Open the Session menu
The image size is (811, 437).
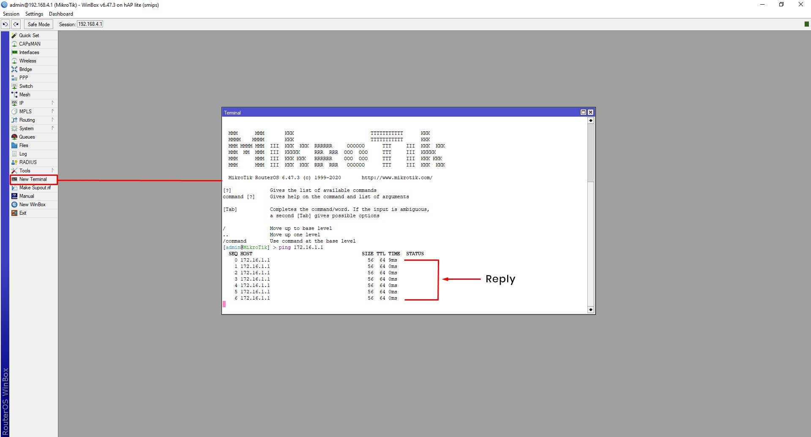(x=11, y=14)
